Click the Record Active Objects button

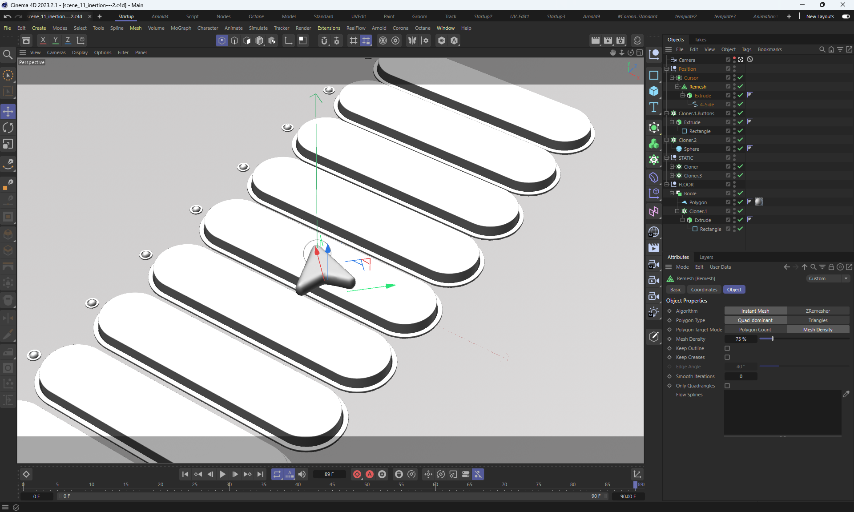(357, 474)
